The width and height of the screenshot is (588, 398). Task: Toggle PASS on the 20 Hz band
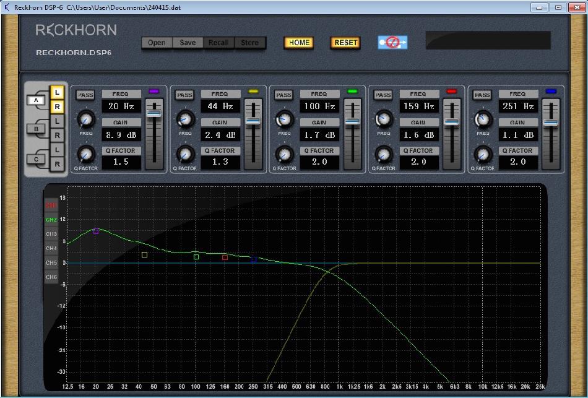[x=85, y=95]
